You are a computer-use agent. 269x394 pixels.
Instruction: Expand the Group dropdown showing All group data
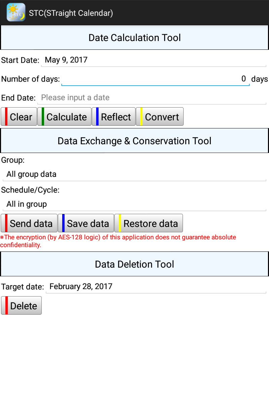(134, 174)
